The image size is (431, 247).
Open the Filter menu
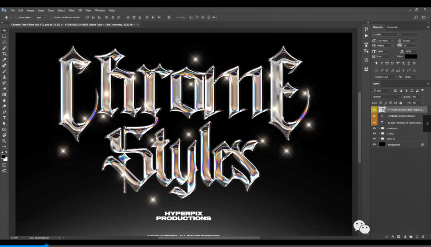point(71,10)
